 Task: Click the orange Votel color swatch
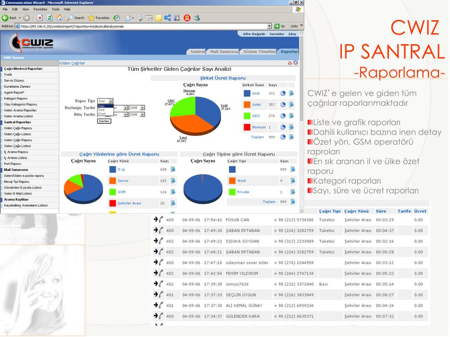(247, 104)
